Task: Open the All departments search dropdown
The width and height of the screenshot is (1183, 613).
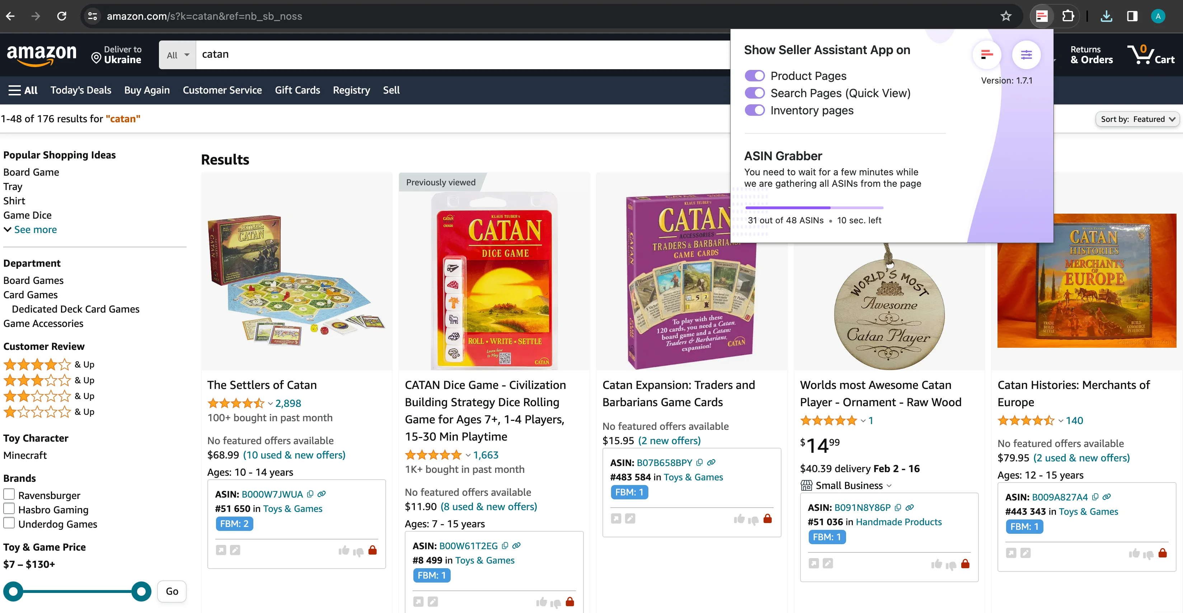Action: point(177,55)
